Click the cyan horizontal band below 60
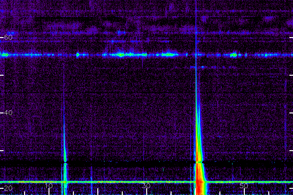 (x=146, y=55)
